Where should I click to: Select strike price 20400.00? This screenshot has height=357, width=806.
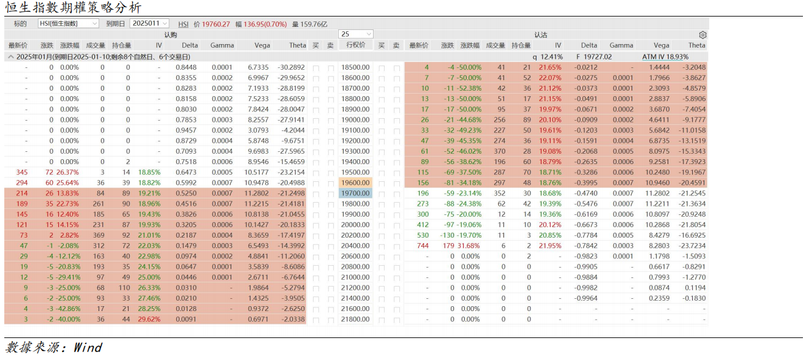pyautogui.click(x=356, y=246)
